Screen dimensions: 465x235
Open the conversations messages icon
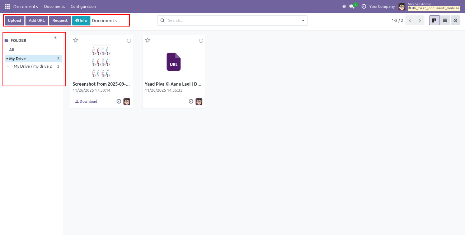352,6
